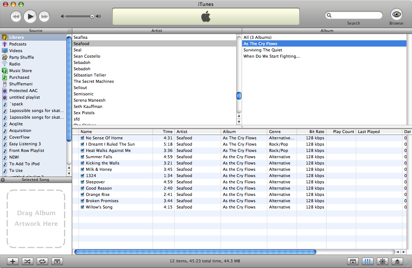The height and width of the screenshot is (268, 412).
Task: Open the CoverFlow playlist
Action: (x=33, y=137)
